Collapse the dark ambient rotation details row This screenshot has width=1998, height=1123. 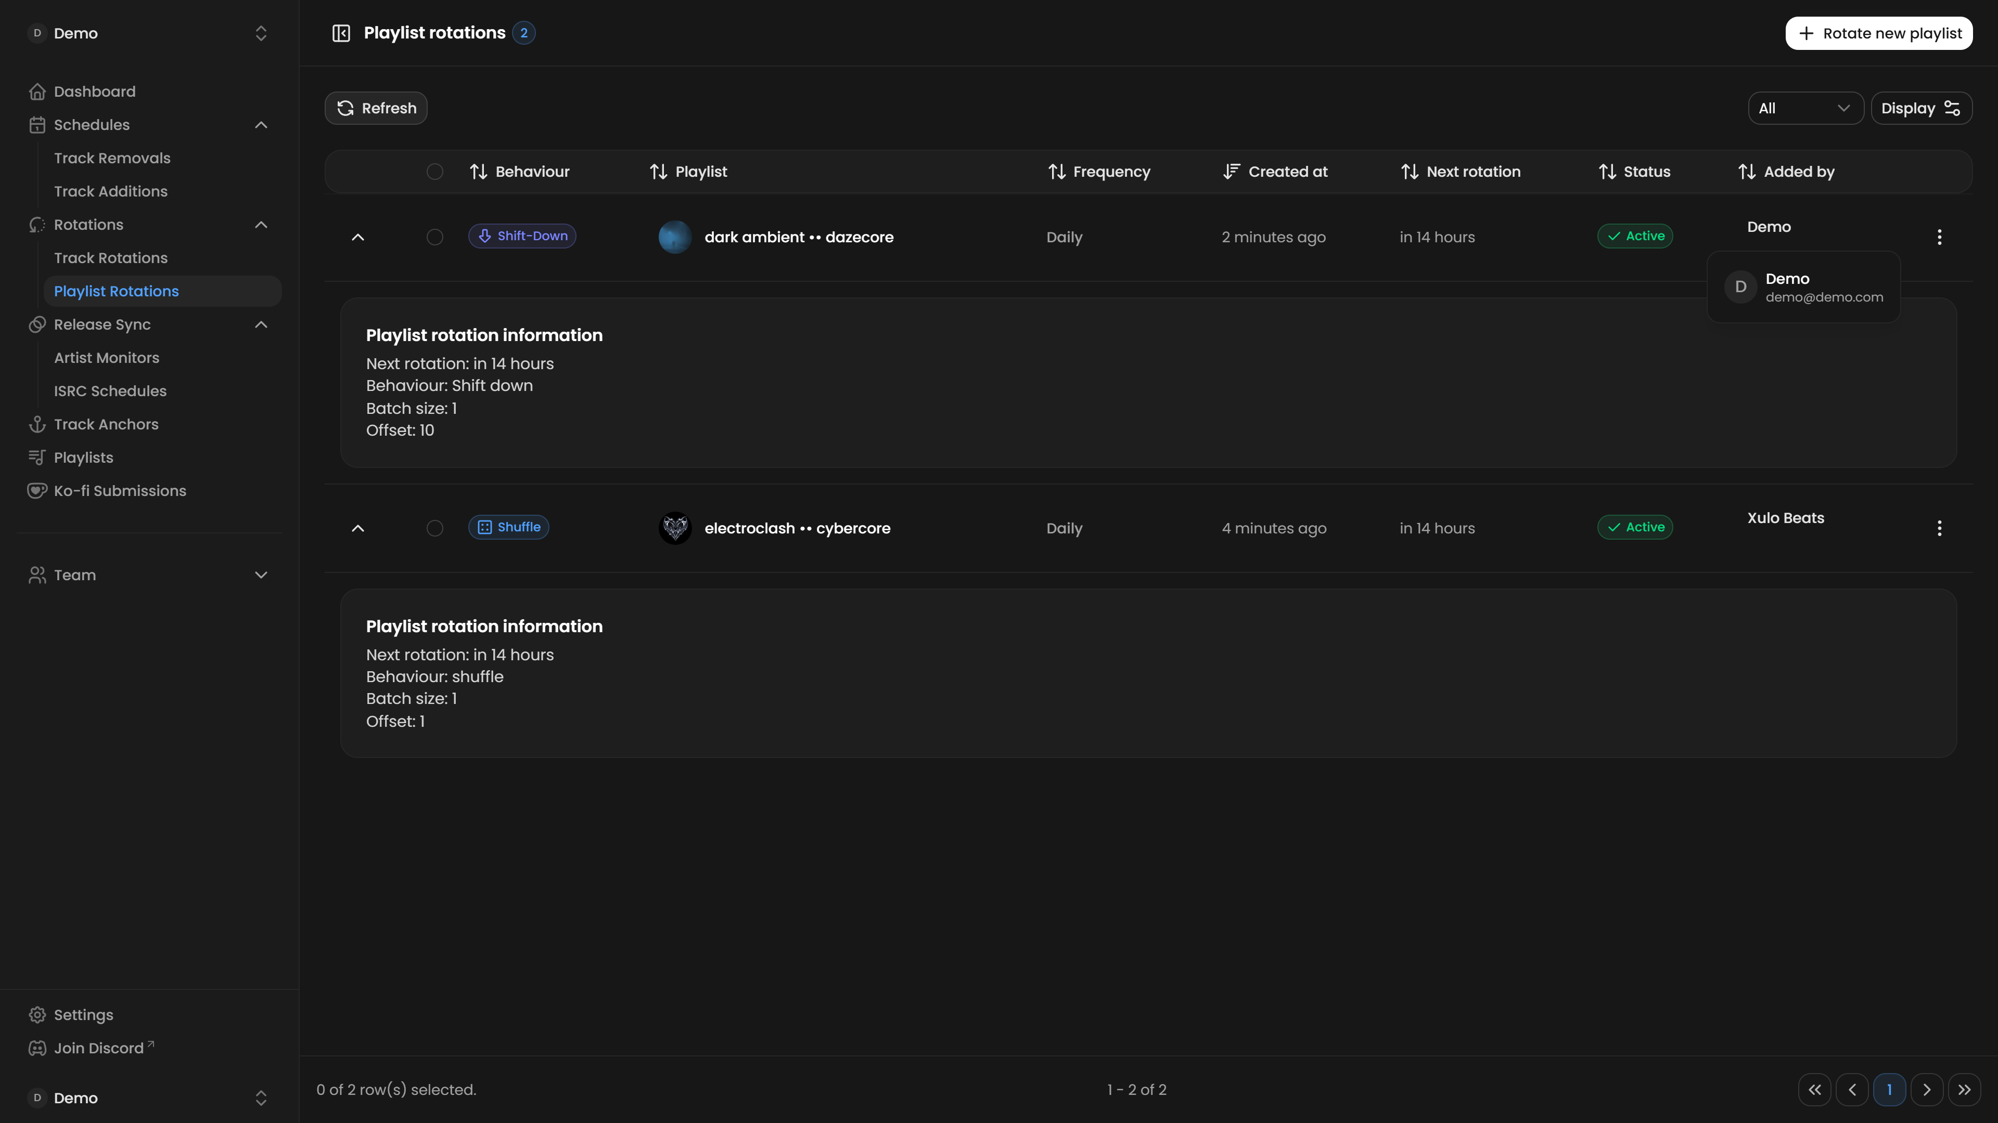[357, 237]
